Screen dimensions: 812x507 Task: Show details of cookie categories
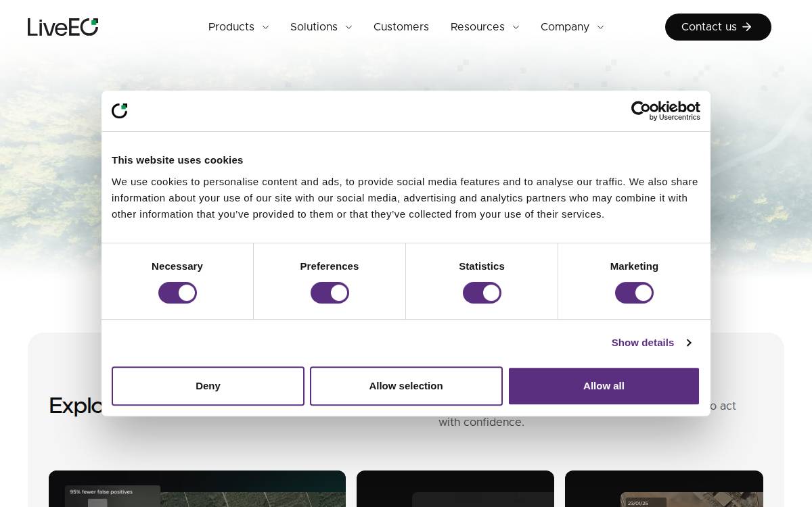651,343
